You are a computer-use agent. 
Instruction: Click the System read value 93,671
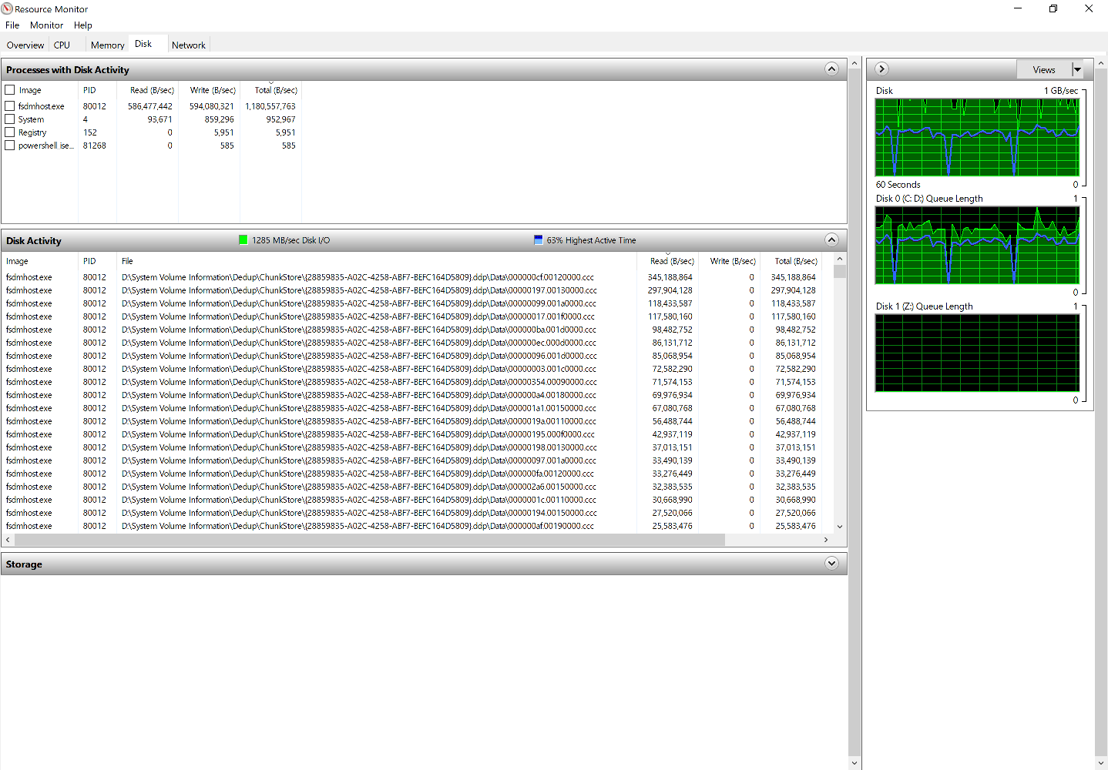click(159, 119)
